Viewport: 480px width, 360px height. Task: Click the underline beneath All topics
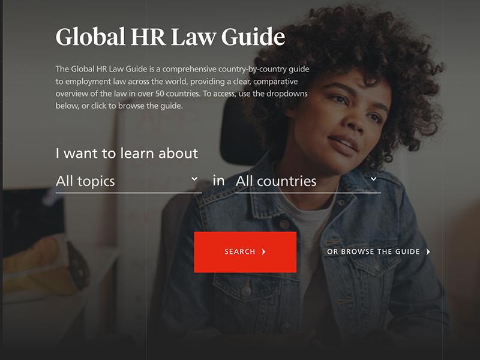(128, 193)
